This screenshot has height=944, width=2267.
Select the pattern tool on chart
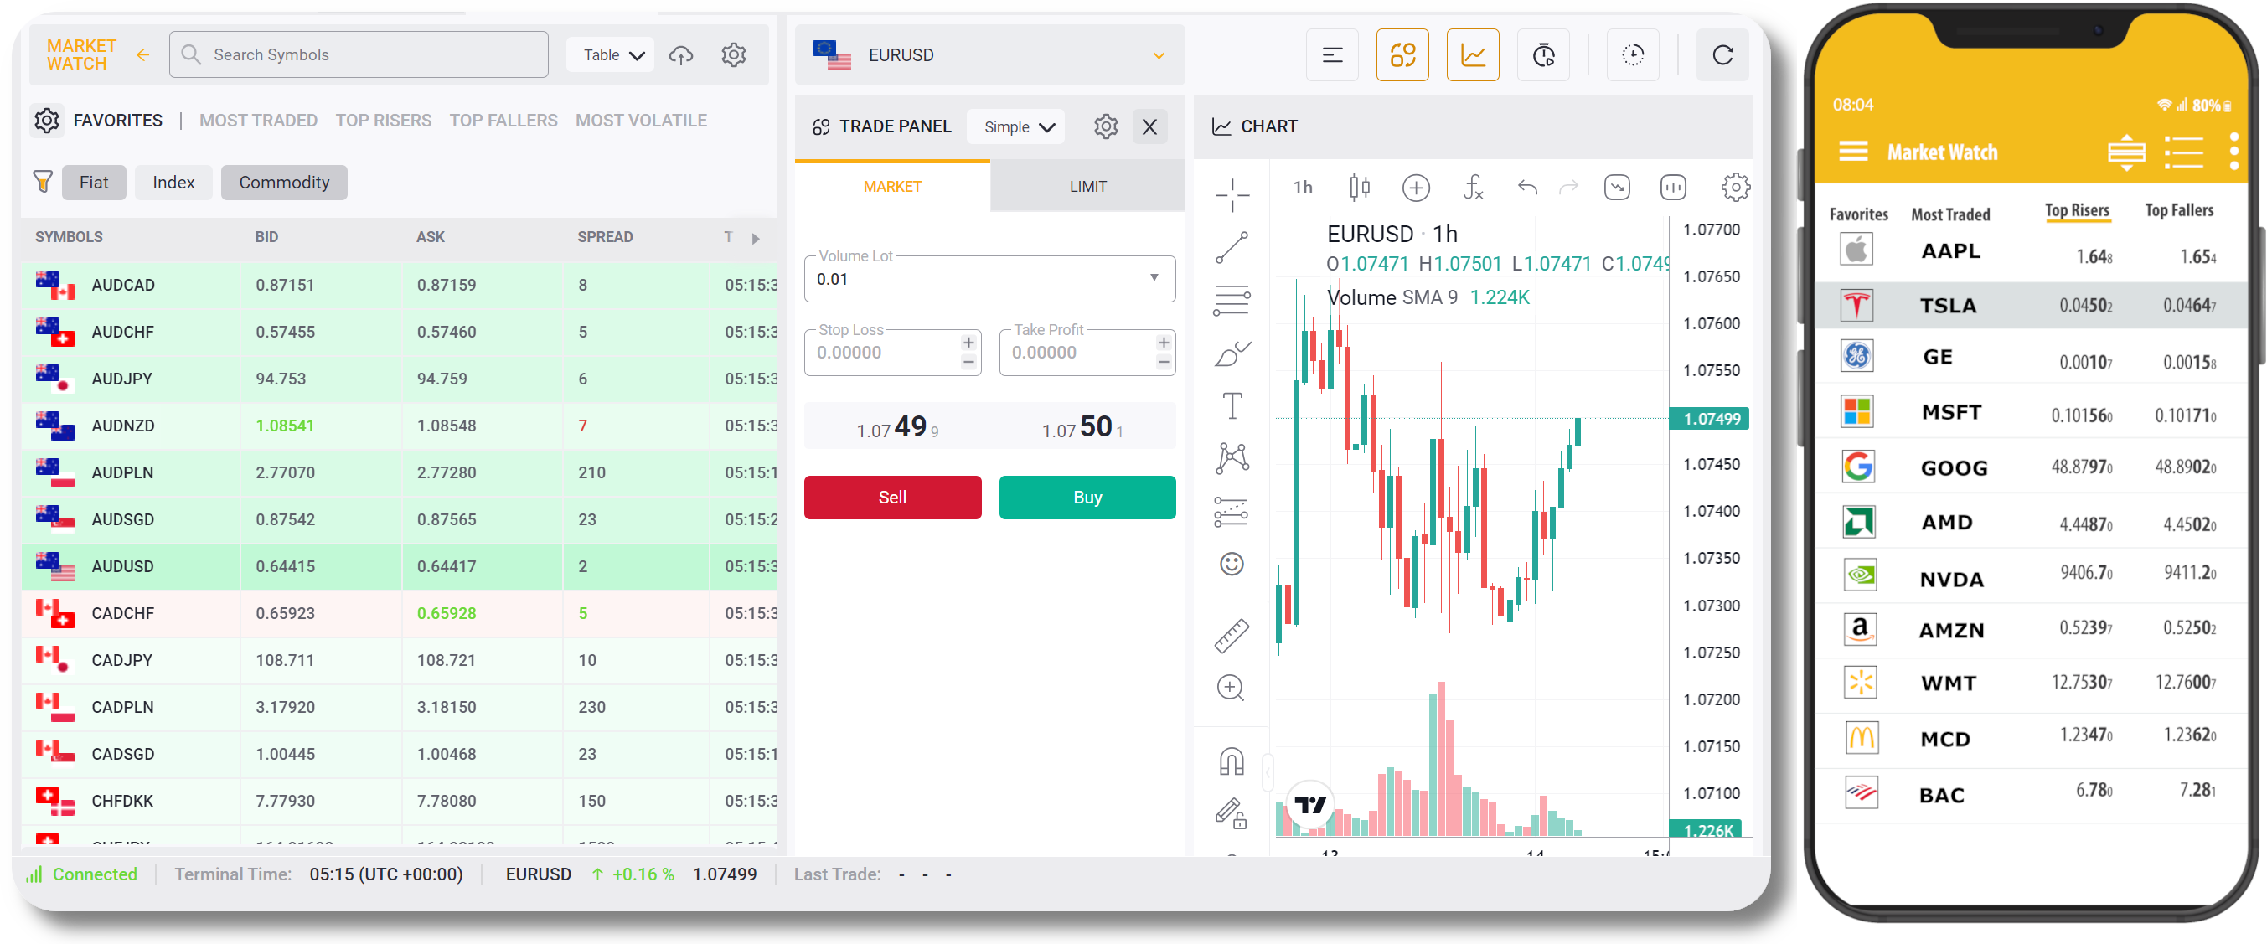pyautogui.click(x=1232, y=458)
